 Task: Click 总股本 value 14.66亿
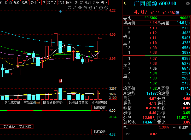pos(149,122)
